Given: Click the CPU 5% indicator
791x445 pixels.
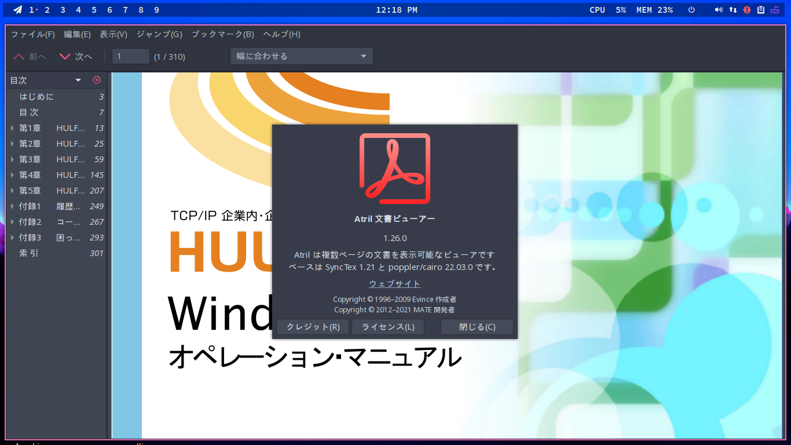Looking at the screenshot, I should pos(607,10).
